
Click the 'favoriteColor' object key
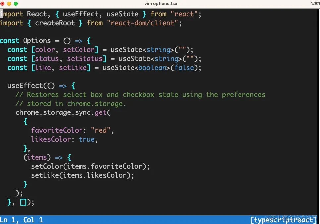pyautogui.click(x=57, y=130)
